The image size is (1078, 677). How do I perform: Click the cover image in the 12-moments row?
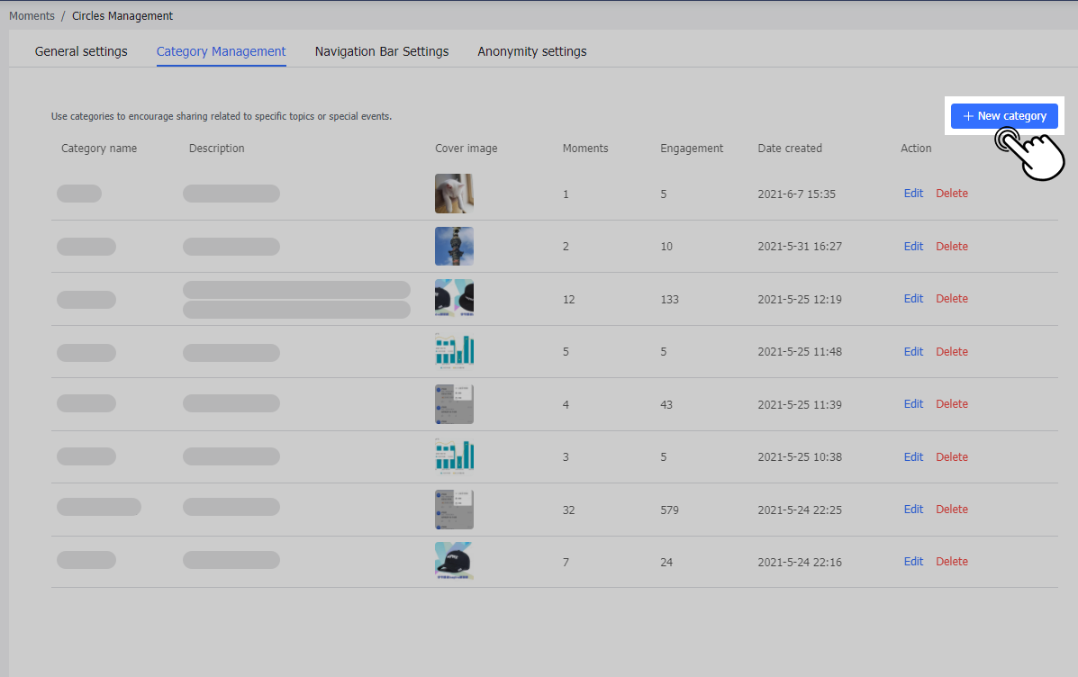click(454, 299)
